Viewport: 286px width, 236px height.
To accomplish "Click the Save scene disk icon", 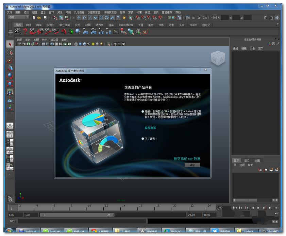I will click(45, 18).
